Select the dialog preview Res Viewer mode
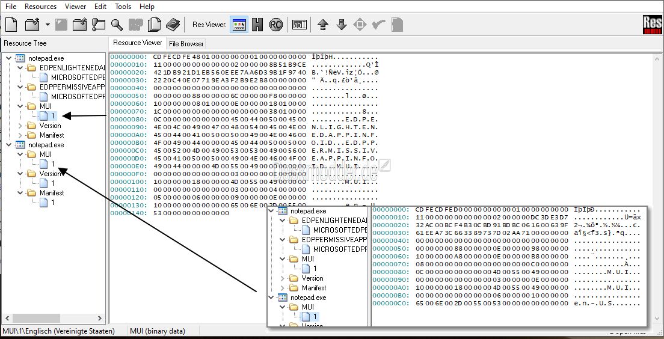The height and width of the screenshot is (339, 664). [239, 25]
